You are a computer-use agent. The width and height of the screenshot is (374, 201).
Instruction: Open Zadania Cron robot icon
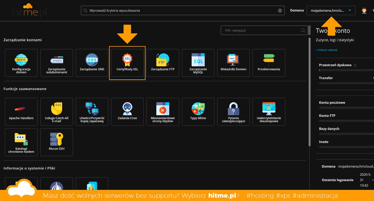click(127, 108)
